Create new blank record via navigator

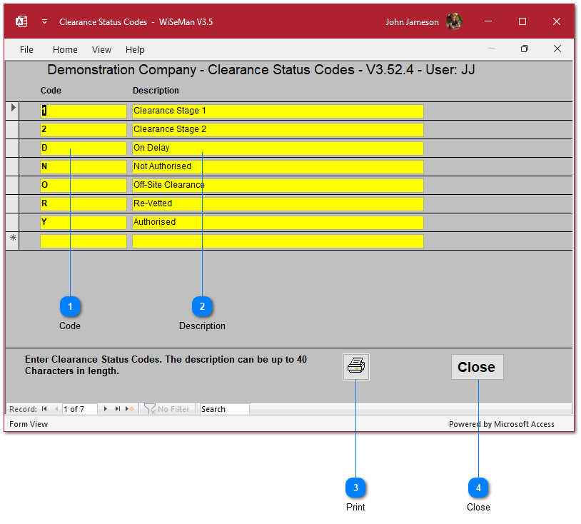pyautogui.click(x=130, y=409)
